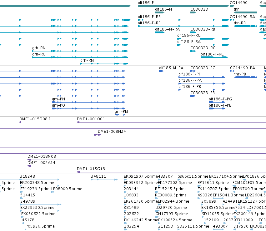
Task: Click the FGM101F05.5prime EST label
Action: coord(249,183)
